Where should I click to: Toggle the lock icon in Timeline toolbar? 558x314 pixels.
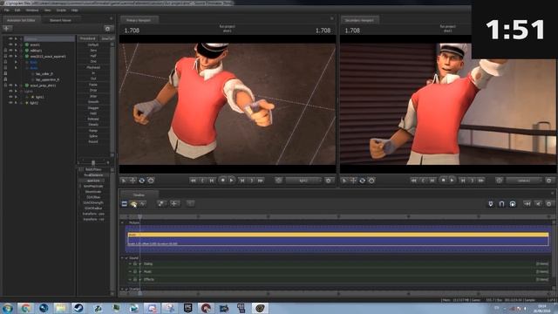[513, 203]
